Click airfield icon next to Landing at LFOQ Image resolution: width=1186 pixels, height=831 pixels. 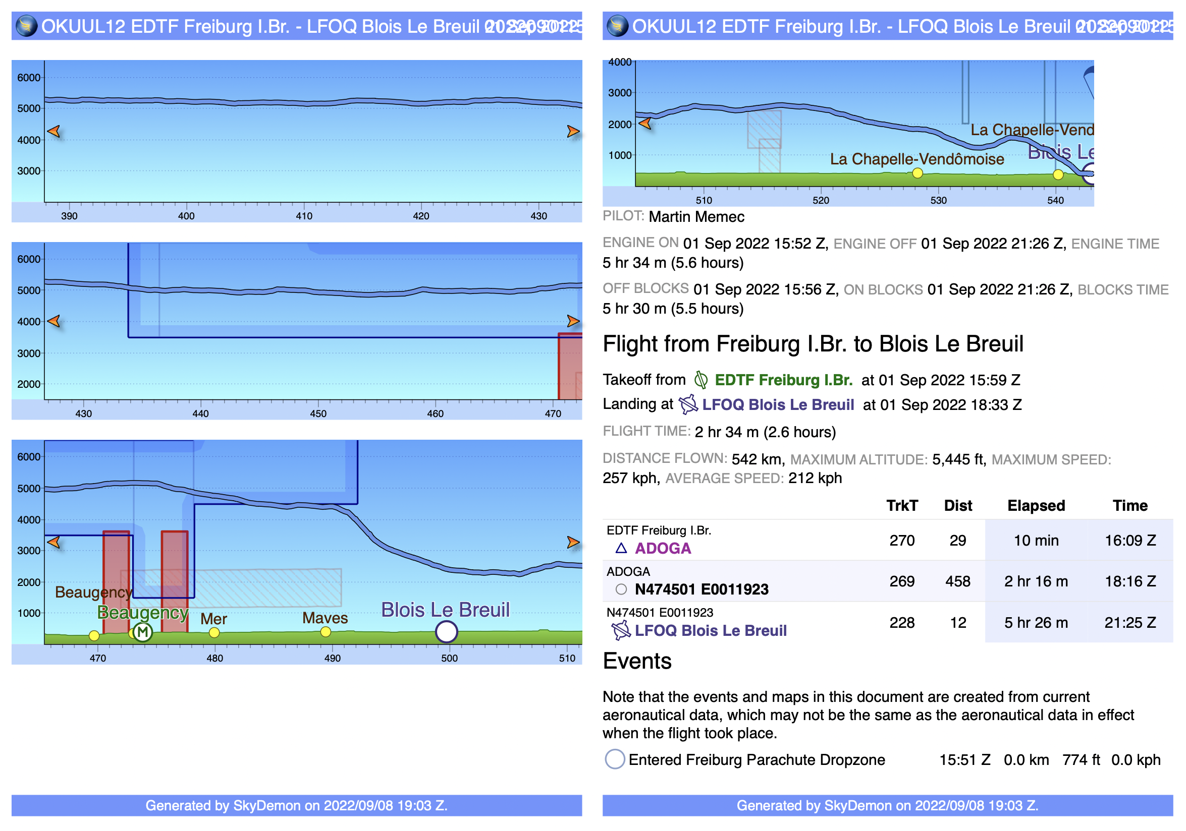point(688,404)
